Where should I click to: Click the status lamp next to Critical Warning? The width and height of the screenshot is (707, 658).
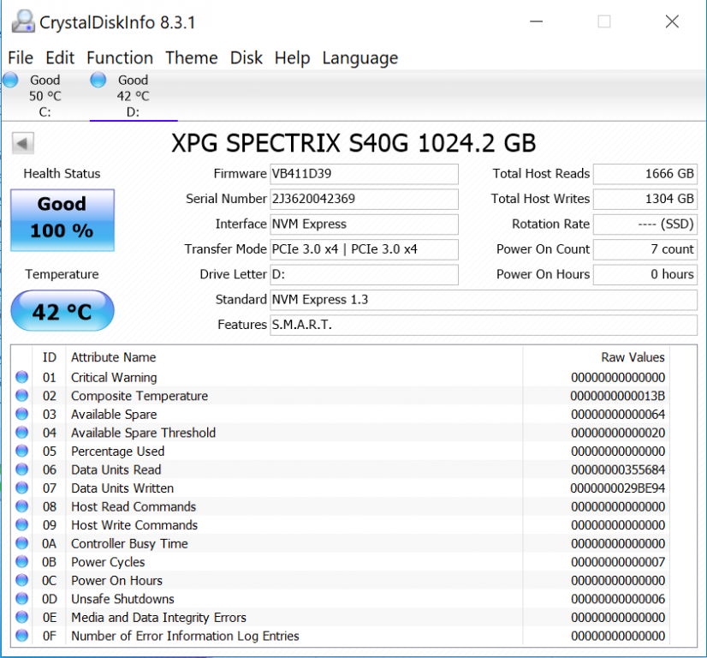click(x=21, y=378)
